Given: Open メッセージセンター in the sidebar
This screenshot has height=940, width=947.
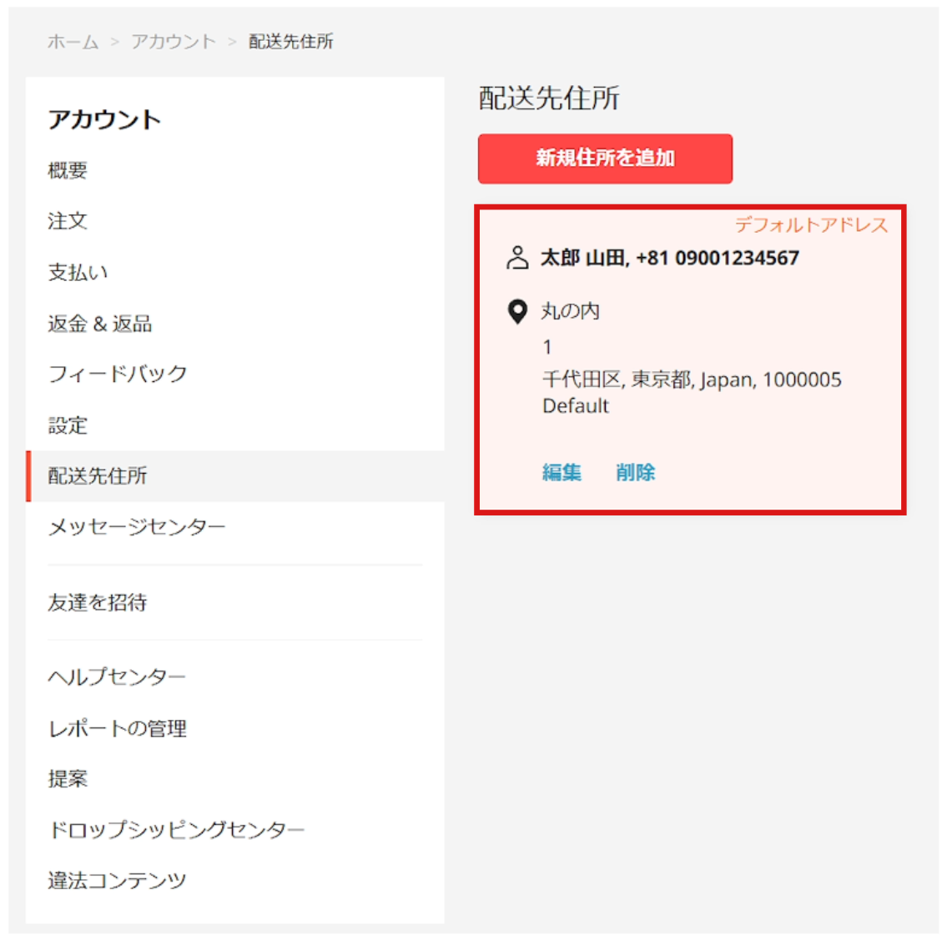Looking at the screenshot, I should pyautogui.click(x=137, y=527).
